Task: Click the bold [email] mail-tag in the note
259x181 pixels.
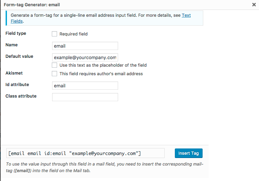Action: [x=22, y=170]
